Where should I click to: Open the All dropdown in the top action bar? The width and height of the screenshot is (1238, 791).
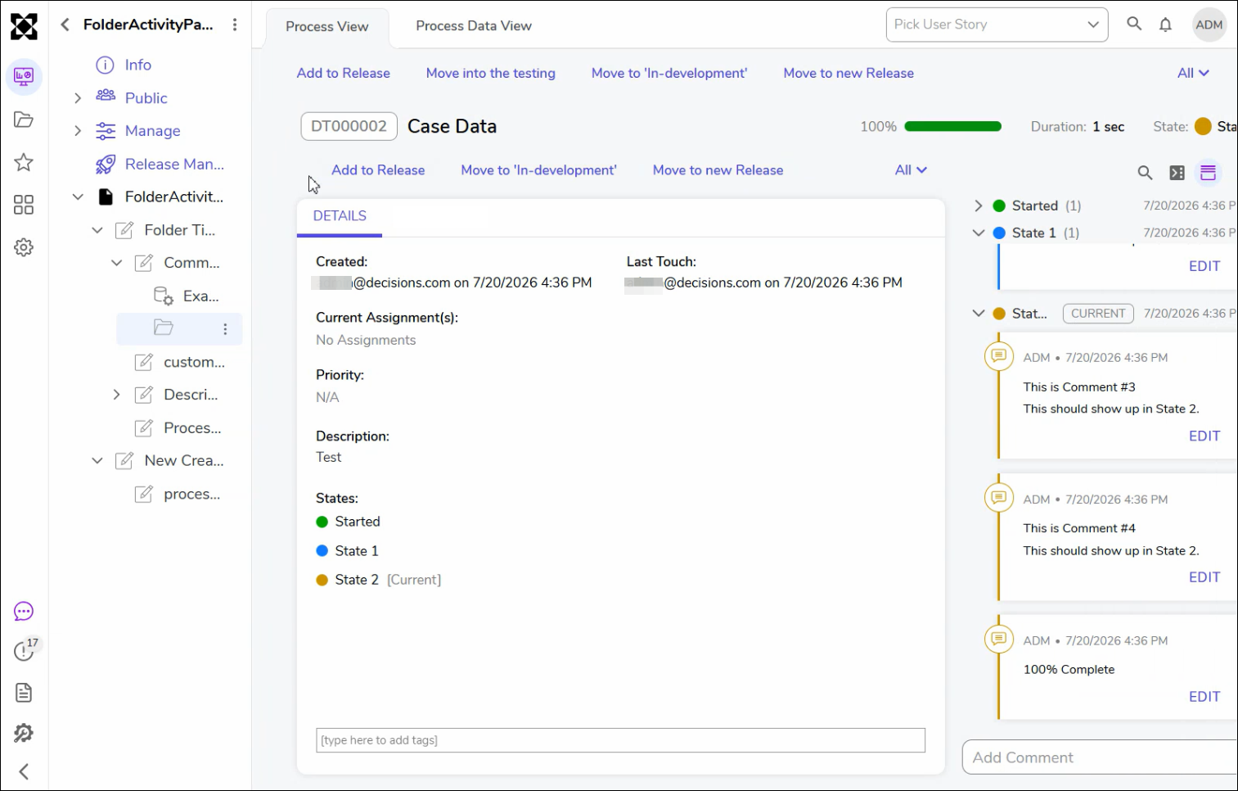pyautogui.click(x=1193, y=73)
